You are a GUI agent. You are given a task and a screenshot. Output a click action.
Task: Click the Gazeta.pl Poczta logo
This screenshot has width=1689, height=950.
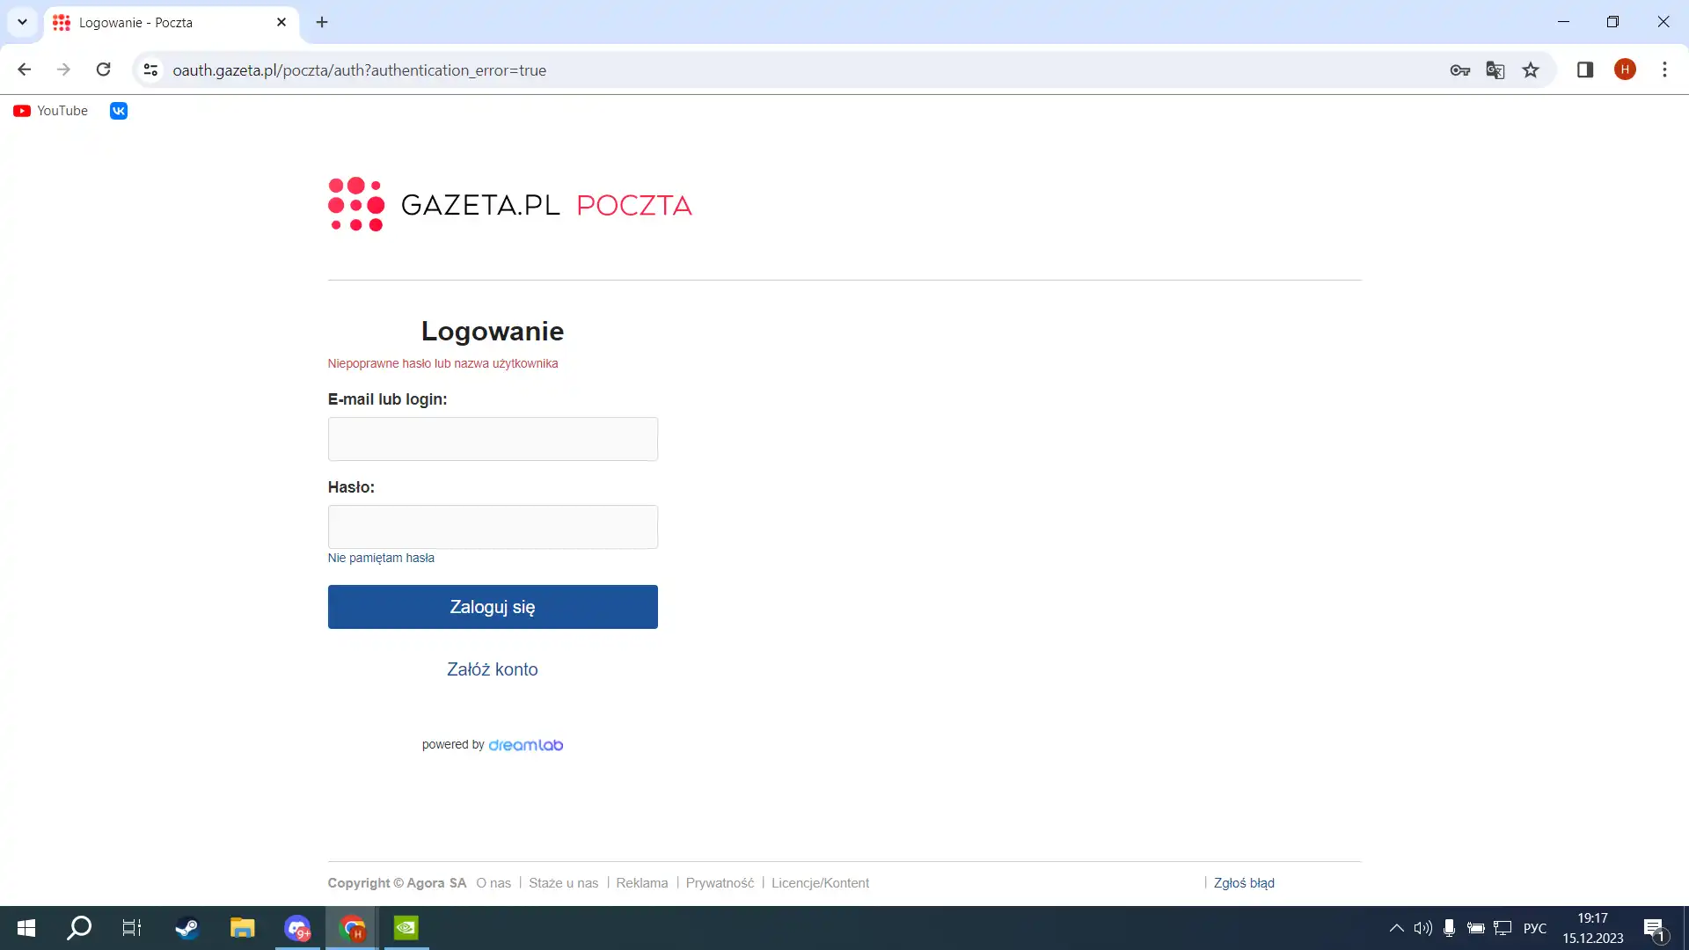509,204
